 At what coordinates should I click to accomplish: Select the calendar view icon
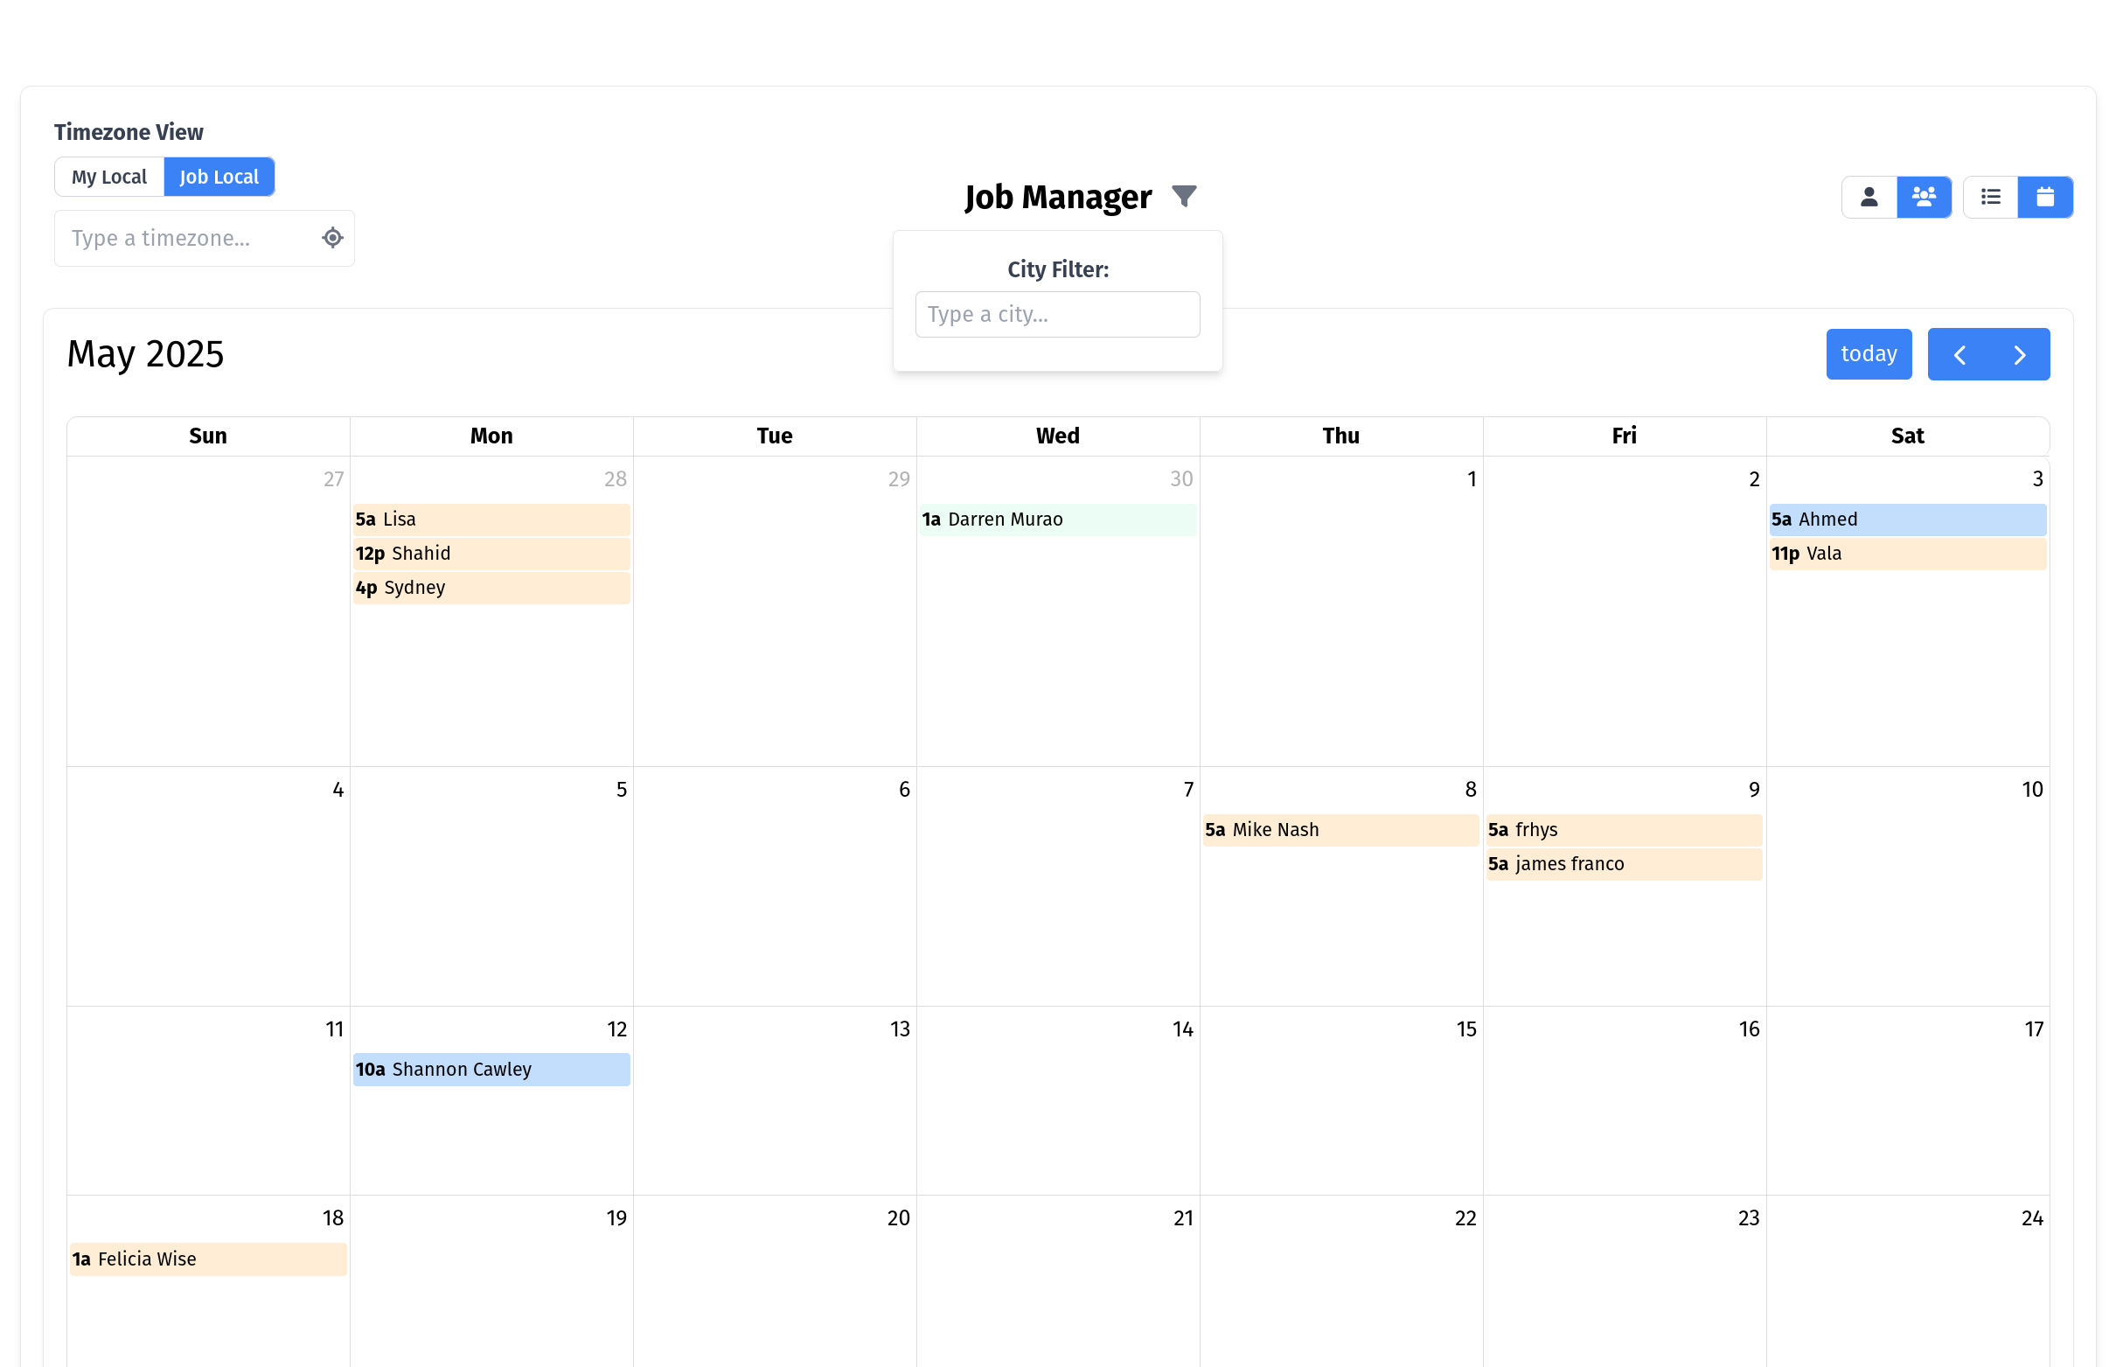click(2046, 196)
